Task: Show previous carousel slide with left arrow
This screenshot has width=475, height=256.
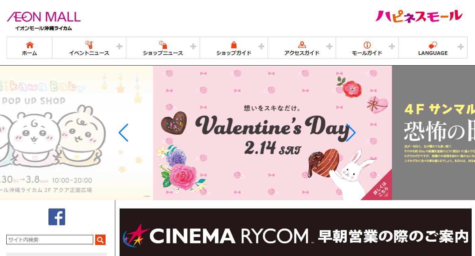Action: click(123, 133)
